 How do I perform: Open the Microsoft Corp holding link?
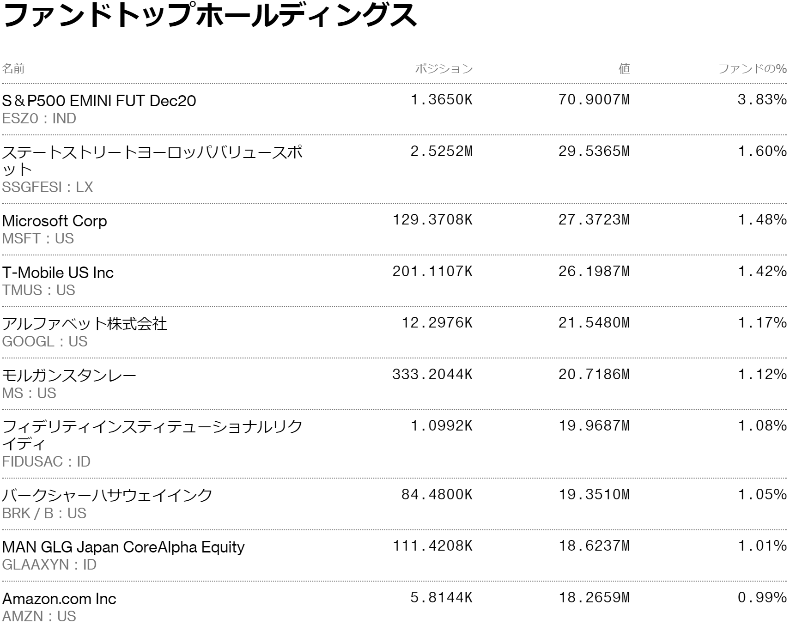[x=55, y=221]
